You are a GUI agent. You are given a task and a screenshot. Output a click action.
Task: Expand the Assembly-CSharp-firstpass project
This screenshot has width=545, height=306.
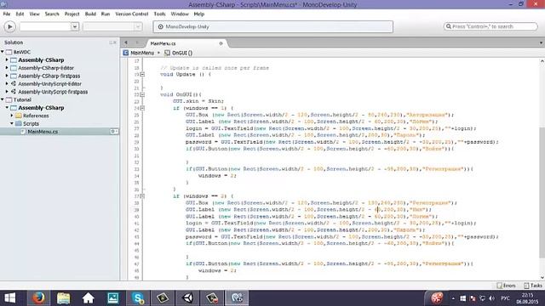(x=7, y=76)
